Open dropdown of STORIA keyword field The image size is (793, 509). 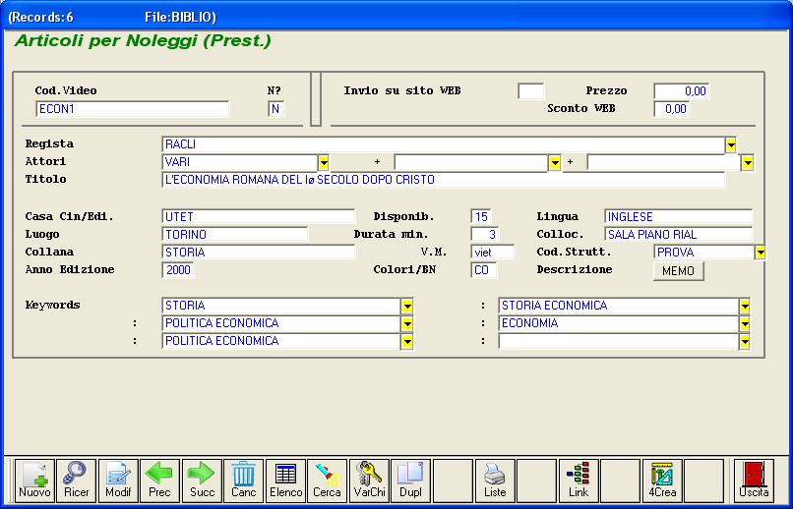(407, 306)
